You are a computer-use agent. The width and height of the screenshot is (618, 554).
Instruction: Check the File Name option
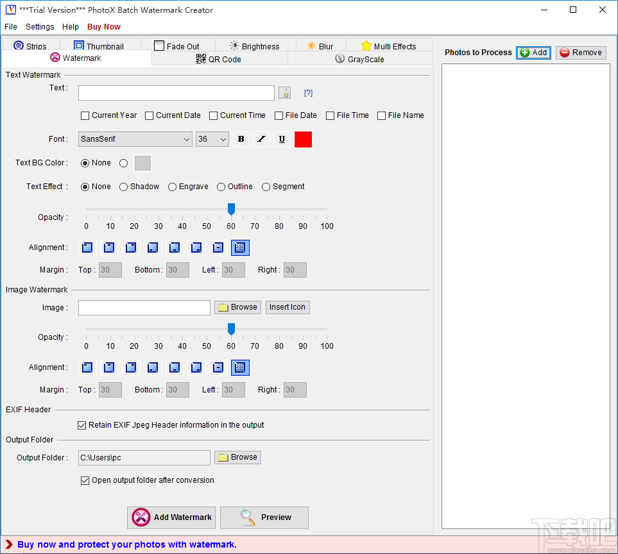382,115
